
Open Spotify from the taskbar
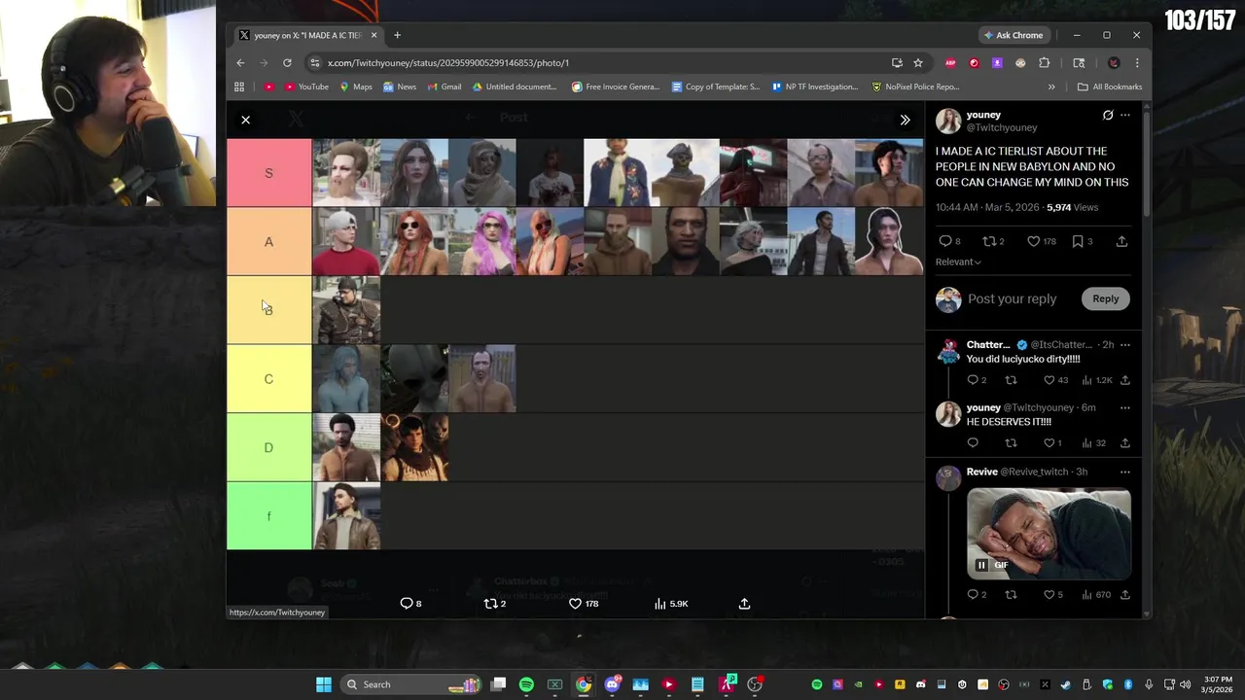point(526,684)
